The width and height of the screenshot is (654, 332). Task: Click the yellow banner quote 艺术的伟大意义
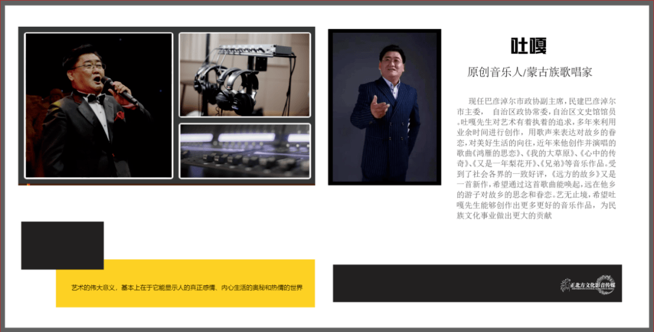coord(187,288)
